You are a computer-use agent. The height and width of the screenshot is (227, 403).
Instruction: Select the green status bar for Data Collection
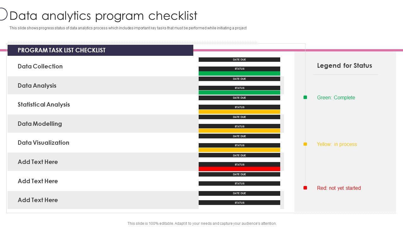tap(239, 73)
